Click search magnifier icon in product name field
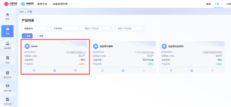This screenshot has width=231, height=107. 111,28
